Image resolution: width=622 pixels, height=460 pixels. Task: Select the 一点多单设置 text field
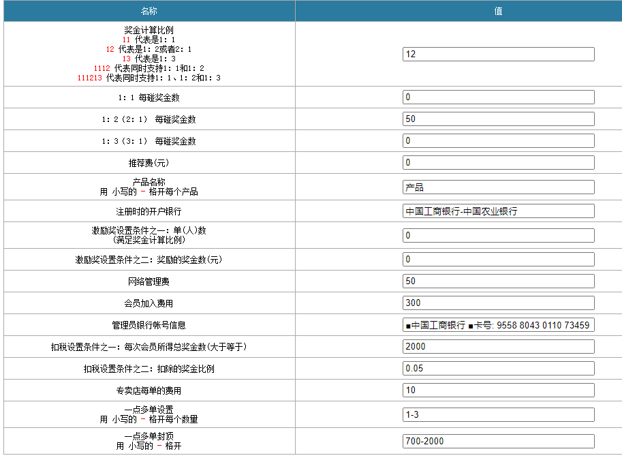pyautogui.click(x=498, y=414)
